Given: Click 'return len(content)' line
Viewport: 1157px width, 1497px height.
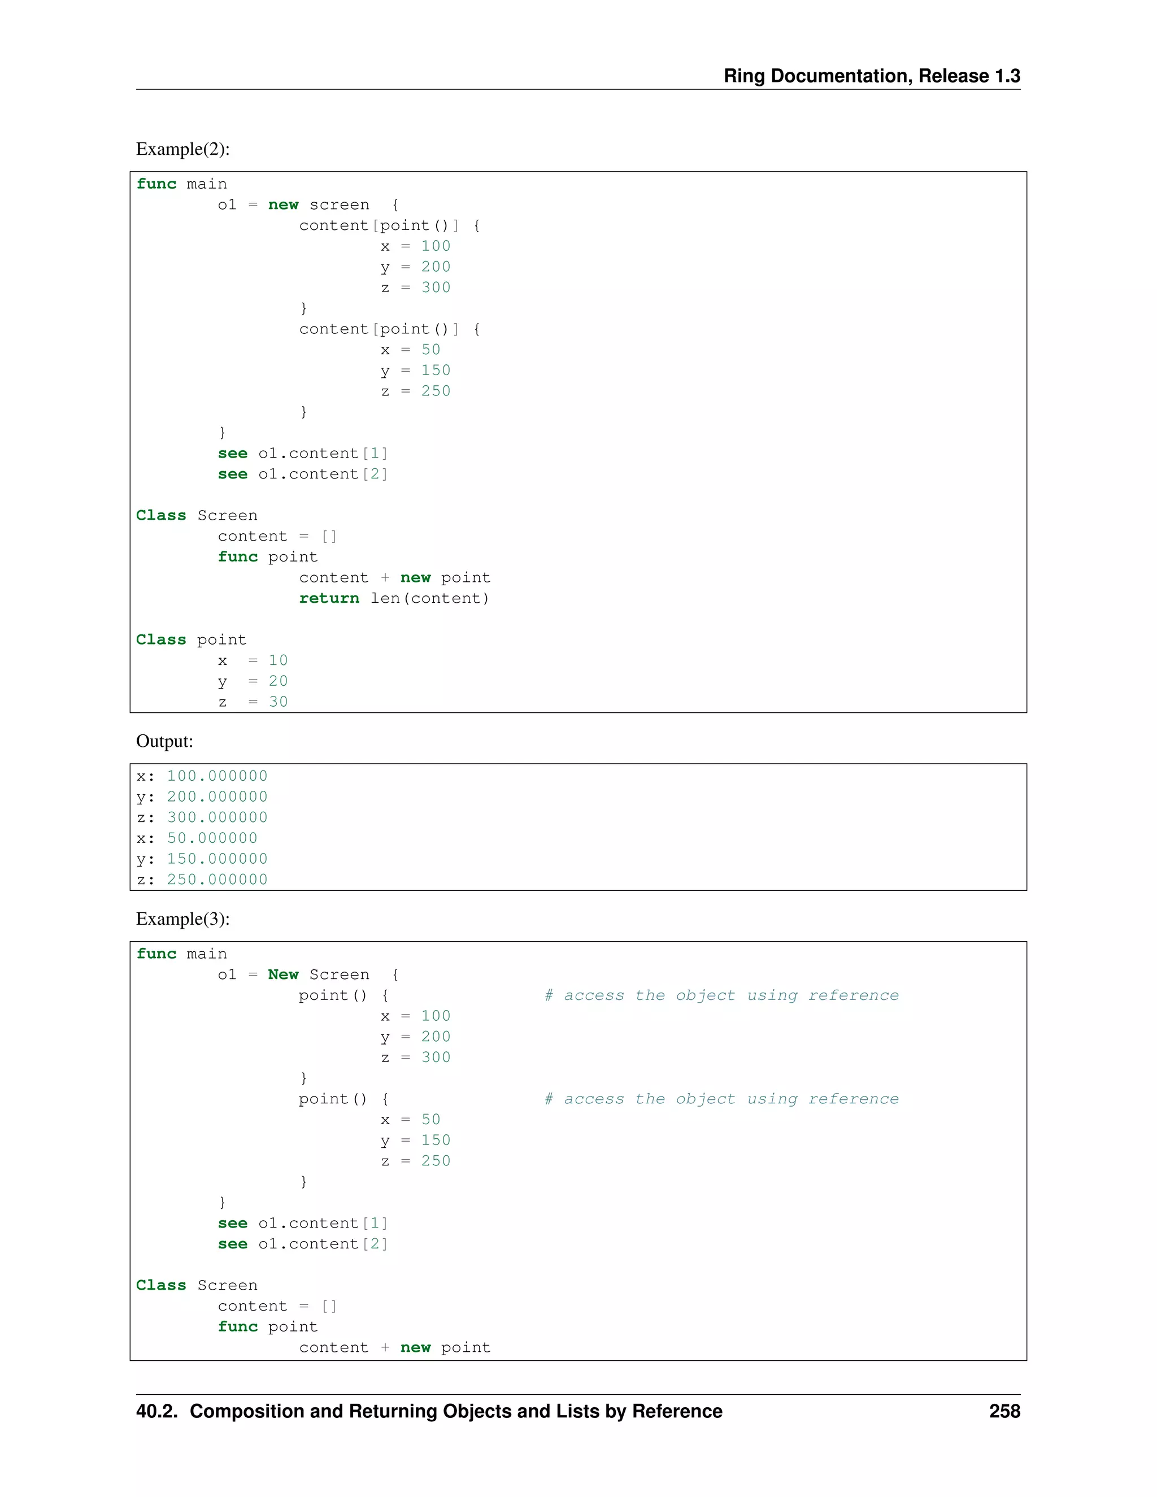Looking at the screenshot, I should point(394,598).
